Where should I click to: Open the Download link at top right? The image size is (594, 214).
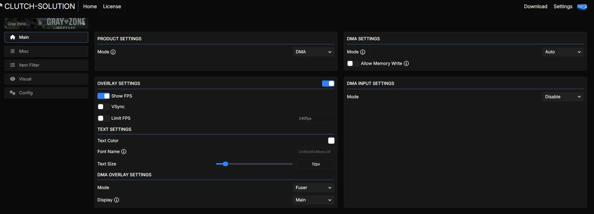click(x=536, y=6)
